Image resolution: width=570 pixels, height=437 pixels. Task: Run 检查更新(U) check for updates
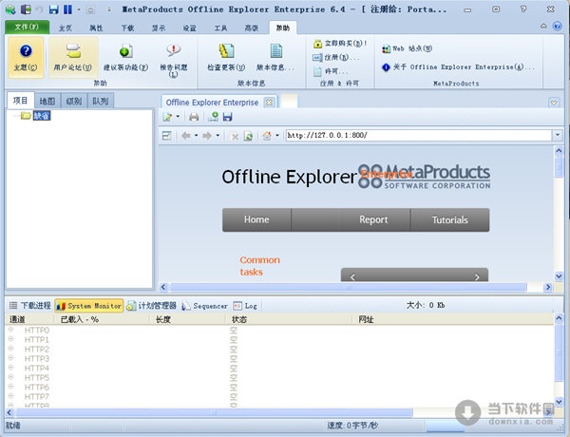click(x=226, y=57)
